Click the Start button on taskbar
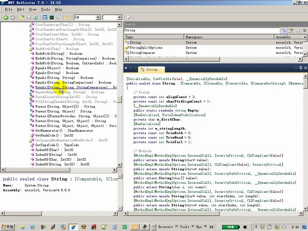308x231 pixels. (7, 227)
